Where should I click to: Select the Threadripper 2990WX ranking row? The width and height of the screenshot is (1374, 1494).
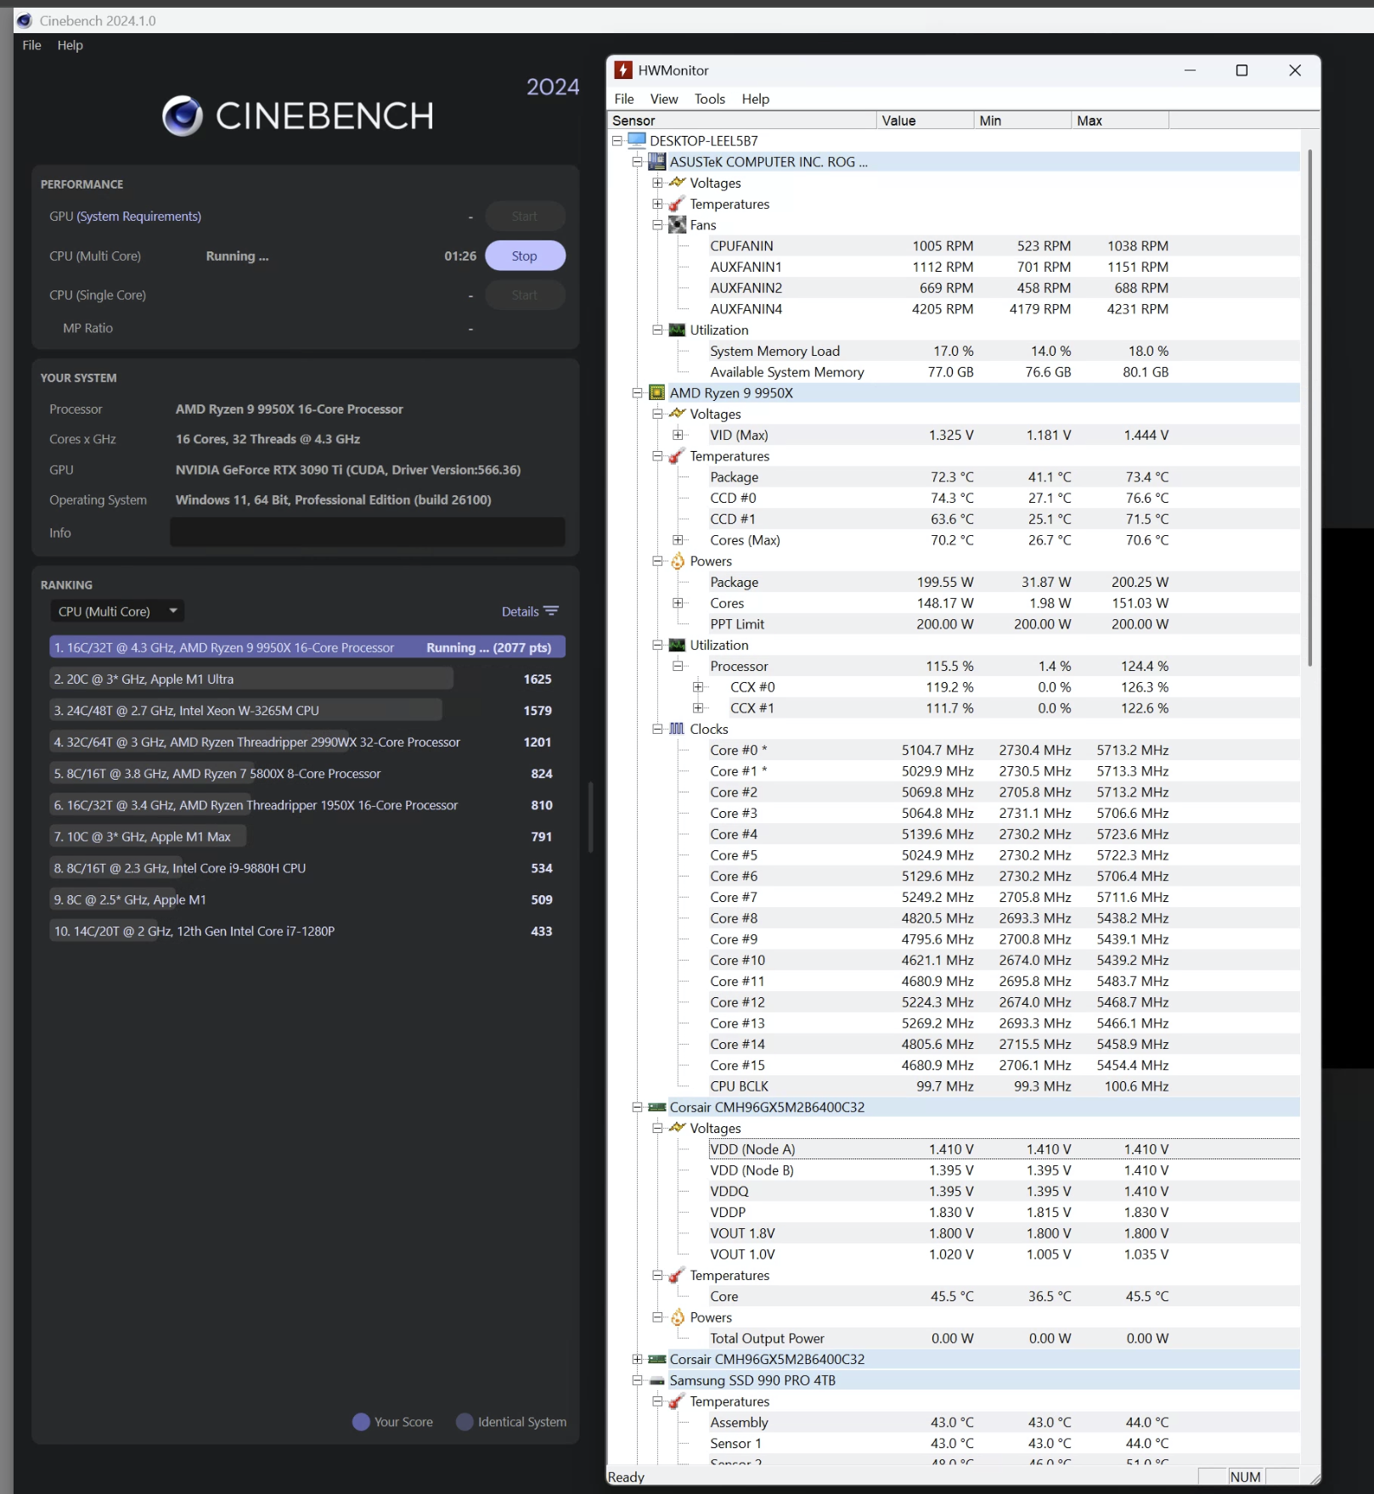point(307,741)
